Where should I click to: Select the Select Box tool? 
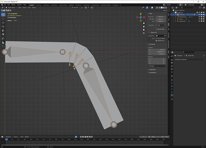coord(3,15)
